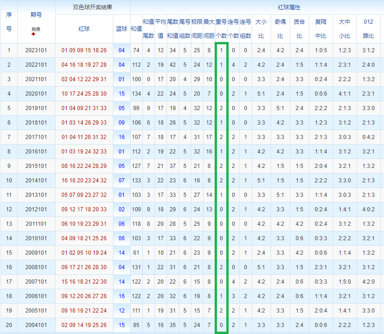Select period number 2016101

36,152
